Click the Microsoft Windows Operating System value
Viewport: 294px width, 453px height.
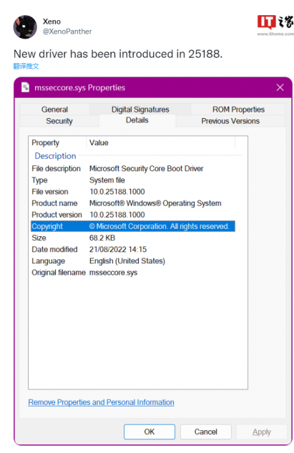pos(155,203)
